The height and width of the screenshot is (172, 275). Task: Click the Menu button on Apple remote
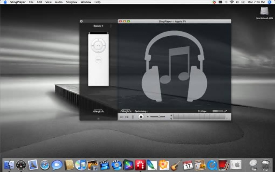tap(98, 60)
